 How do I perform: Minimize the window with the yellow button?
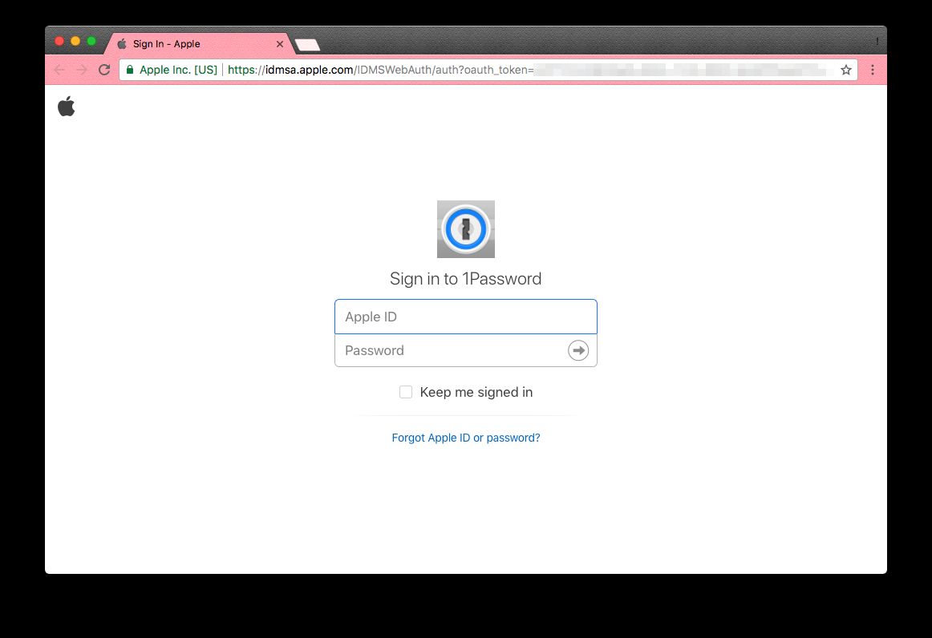pyautogui.click(x=75, y=41)
